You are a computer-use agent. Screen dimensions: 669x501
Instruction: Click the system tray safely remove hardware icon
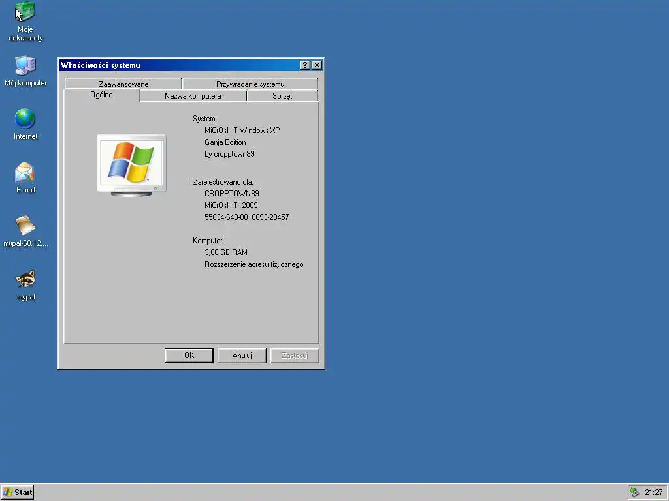click(635, 493)
